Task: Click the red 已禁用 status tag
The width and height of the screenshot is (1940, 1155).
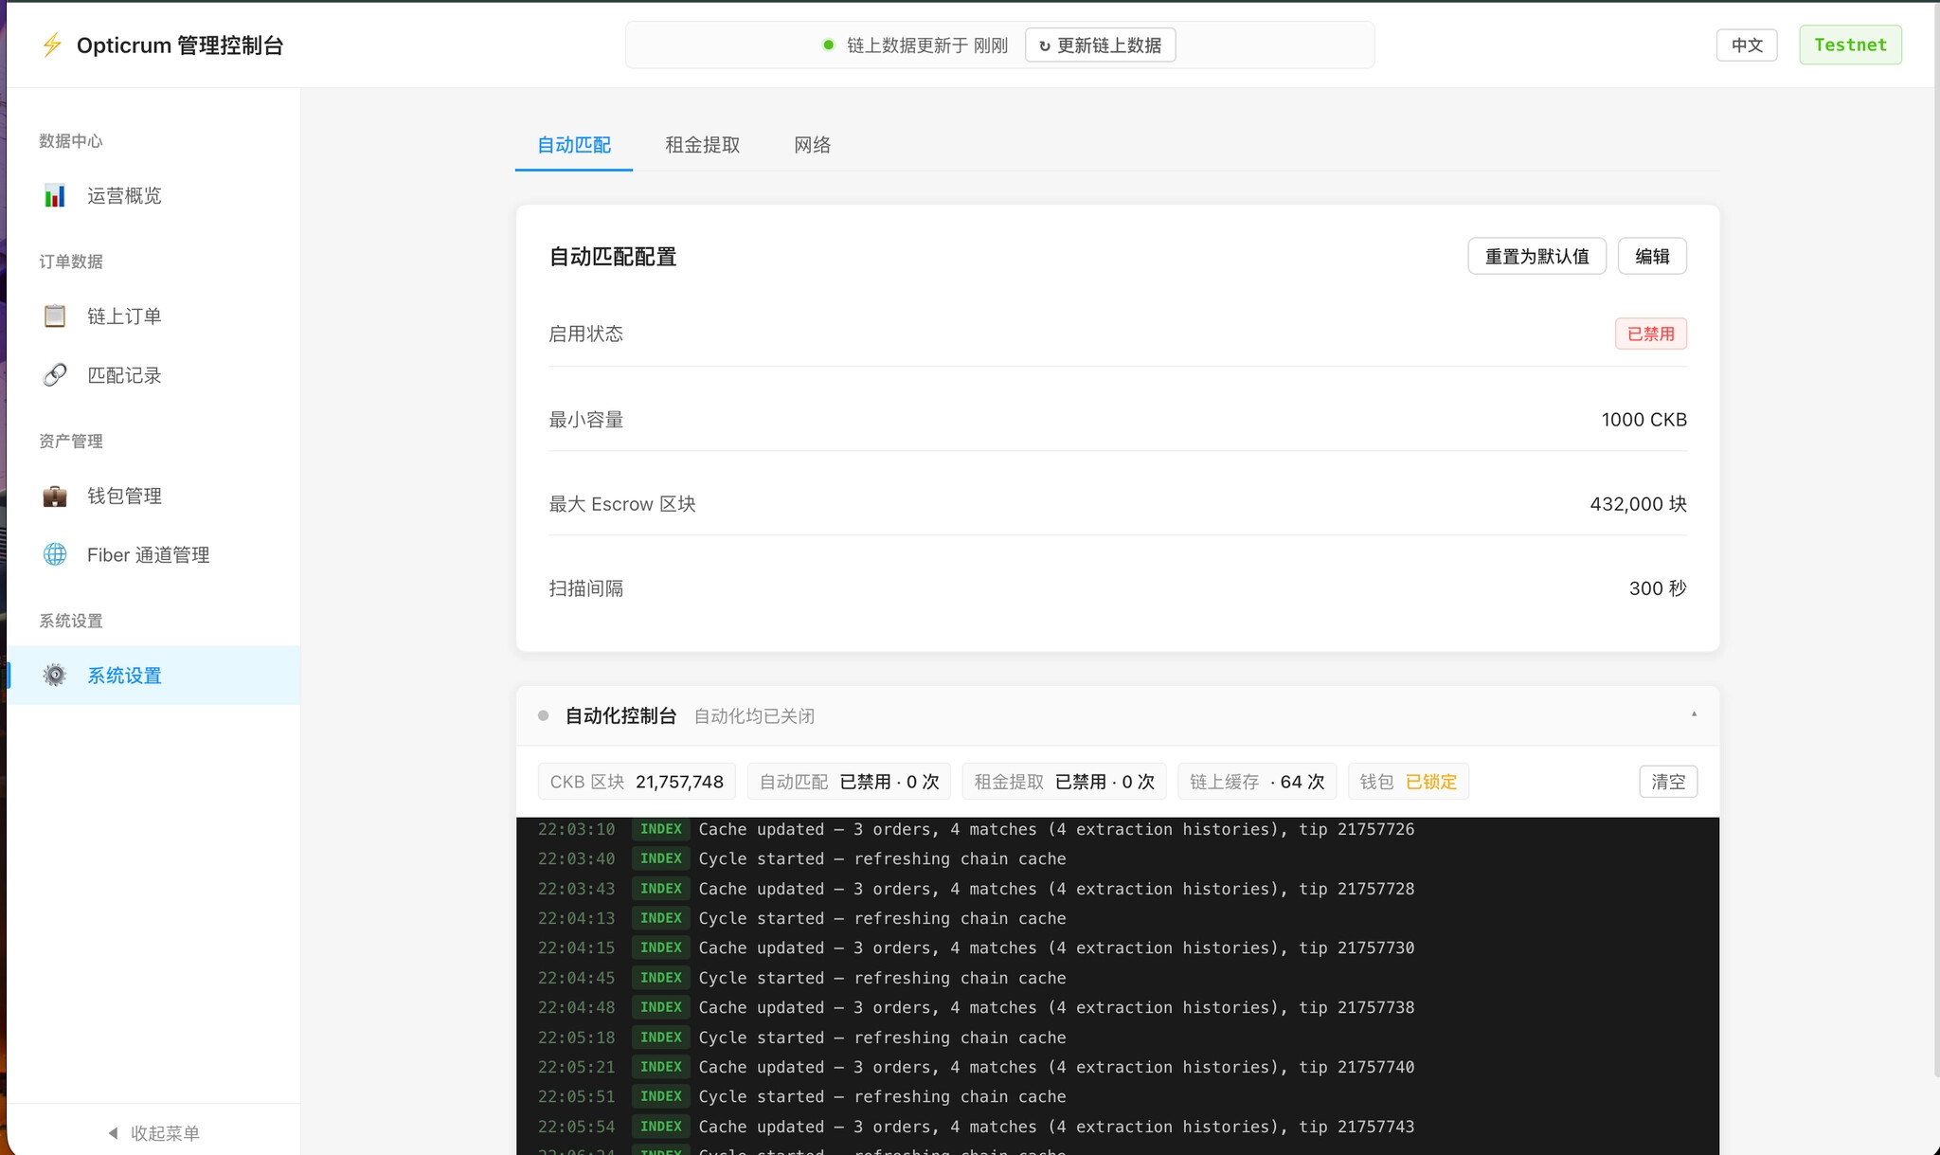Action: pos(1651,334)
